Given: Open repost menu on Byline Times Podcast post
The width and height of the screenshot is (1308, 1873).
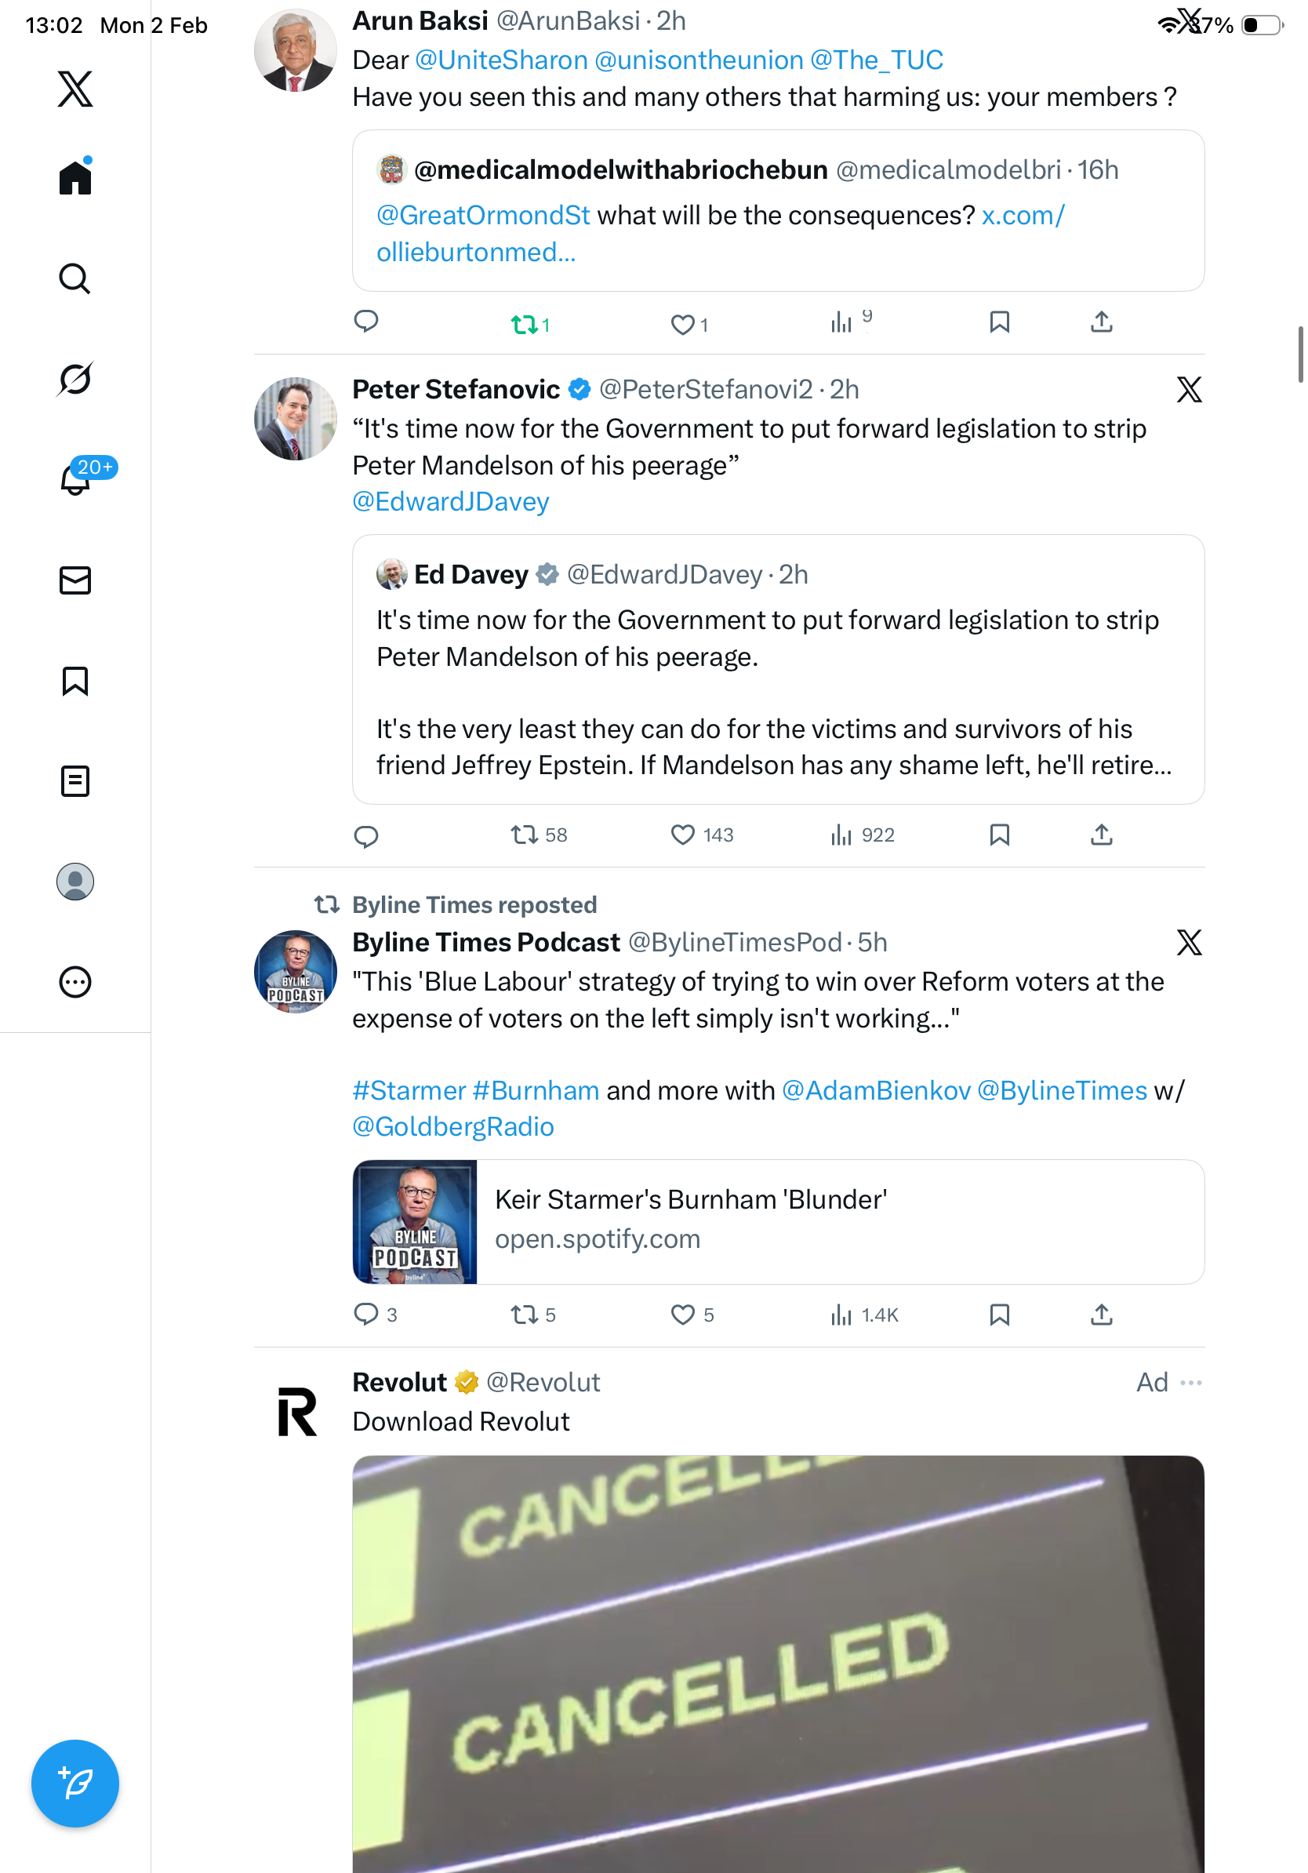Looking at the screenshot, I should 532,1315.
